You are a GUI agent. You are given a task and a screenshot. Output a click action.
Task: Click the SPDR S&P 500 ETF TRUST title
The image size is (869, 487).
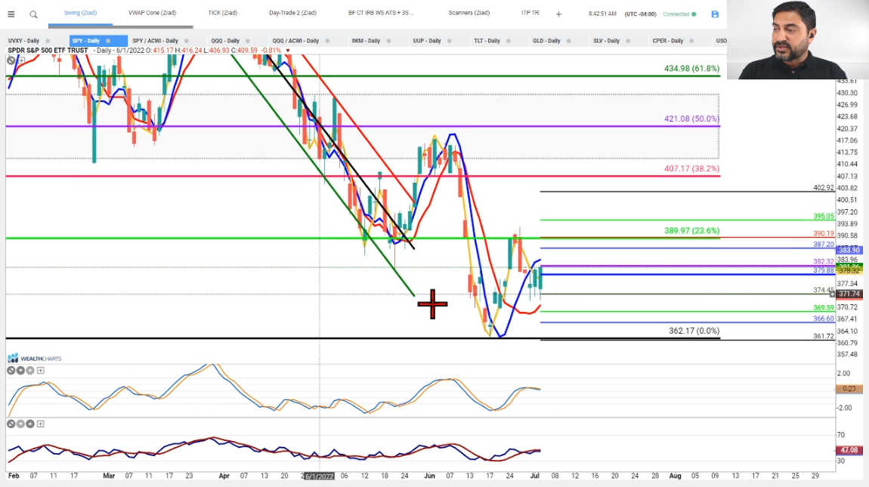(x=48, y=51)
